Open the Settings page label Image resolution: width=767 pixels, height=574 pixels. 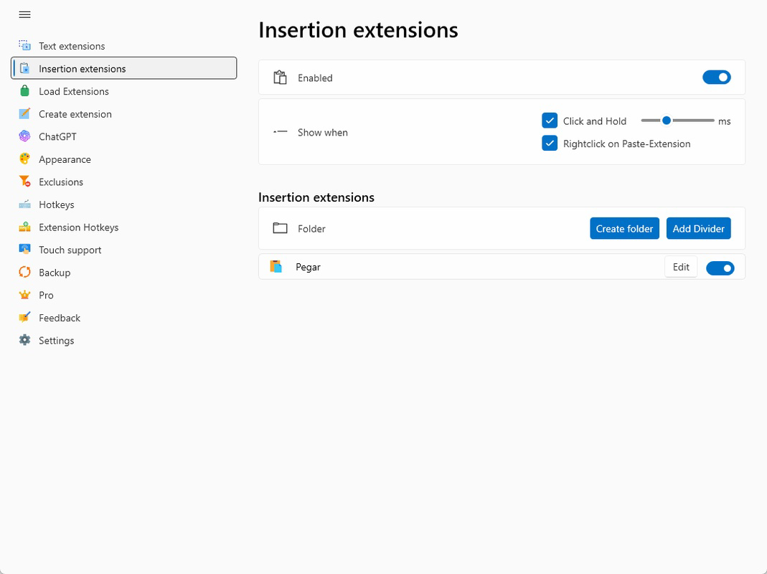(57, 341)
